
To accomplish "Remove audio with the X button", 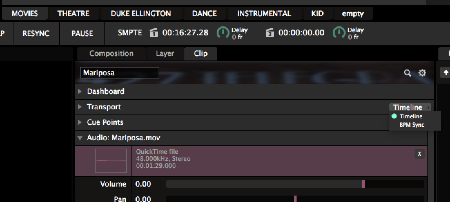I will pos(419,154).
